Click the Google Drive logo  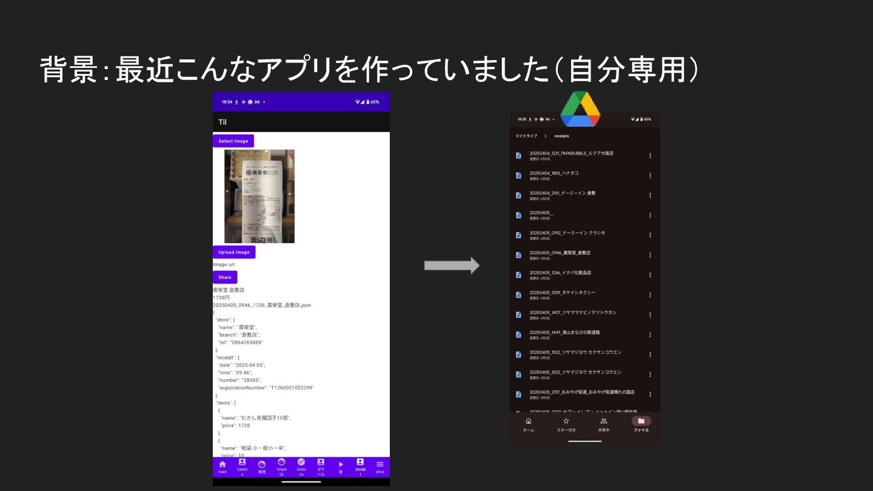point(580,109)
